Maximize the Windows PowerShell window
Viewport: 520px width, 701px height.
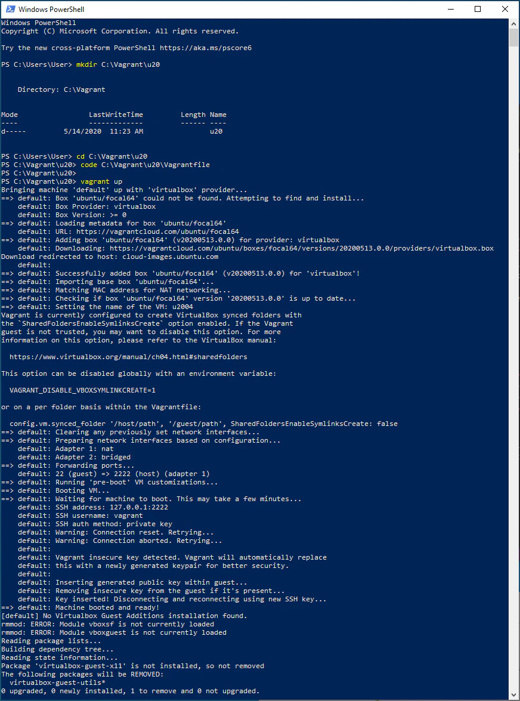(x=478, y=9)
